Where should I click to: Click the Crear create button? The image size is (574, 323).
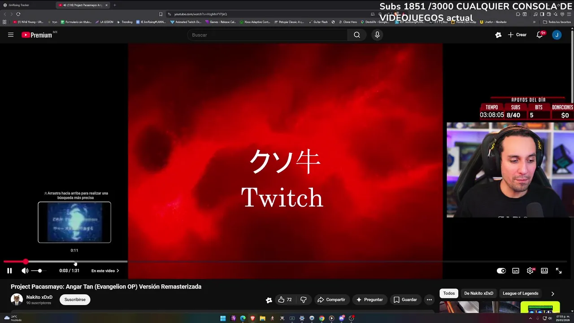pos(517,35)
